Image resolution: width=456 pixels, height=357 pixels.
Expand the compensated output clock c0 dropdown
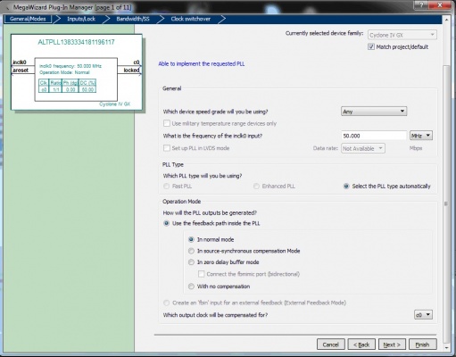(423, 315)
